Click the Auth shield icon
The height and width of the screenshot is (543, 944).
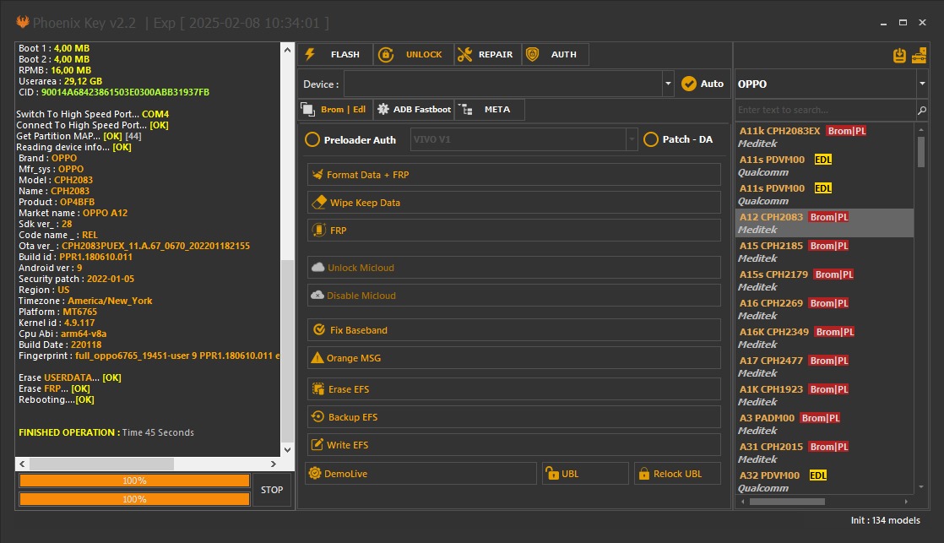click(x=534, y=54)
